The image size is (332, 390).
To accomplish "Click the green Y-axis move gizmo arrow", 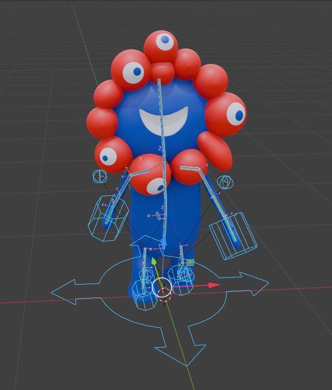I will coord(153,261).
